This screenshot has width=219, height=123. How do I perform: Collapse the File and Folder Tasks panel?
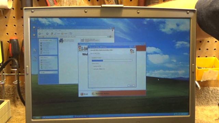[56, 40]
